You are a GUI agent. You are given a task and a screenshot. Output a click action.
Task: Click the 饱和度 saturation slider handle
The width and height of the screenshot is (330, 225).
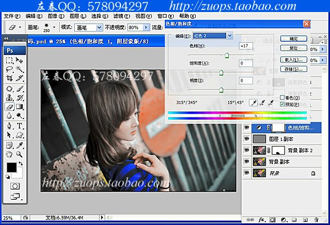221,72
